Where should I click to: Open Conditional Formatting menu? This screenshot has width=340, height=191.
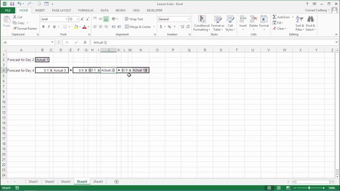(x=202, y=23)
